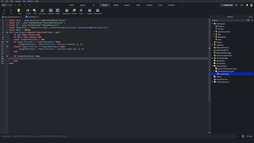Open the Call Stack window
The height and width of the screenshot is (143, 254).
tap(74, 11)
